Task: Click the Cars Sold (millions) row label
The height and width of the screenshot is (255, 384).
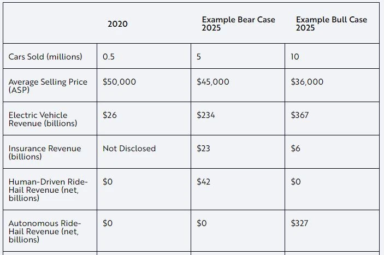Action: point(45,57)
